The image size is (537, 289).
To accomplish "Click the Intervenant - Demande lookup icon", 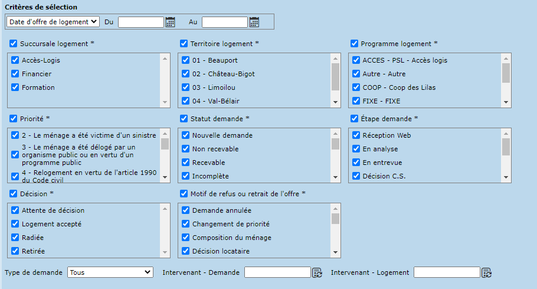I will pyautogui.click(x=317, y=272).
